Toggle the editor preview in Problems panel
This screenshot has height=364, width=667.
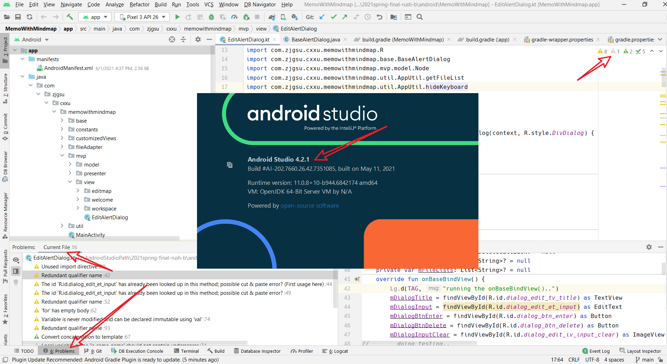point(16,271)
